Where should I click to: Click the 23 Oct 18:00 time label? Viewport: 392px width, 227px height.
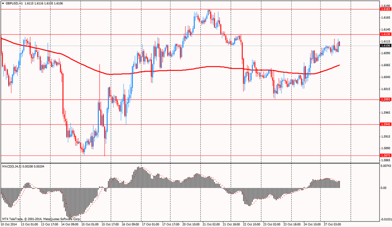(292, 225)
